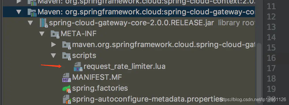Screen dimensions: 289x105
Task: Collapse the META-INF folder arrow
Action: 42,34
